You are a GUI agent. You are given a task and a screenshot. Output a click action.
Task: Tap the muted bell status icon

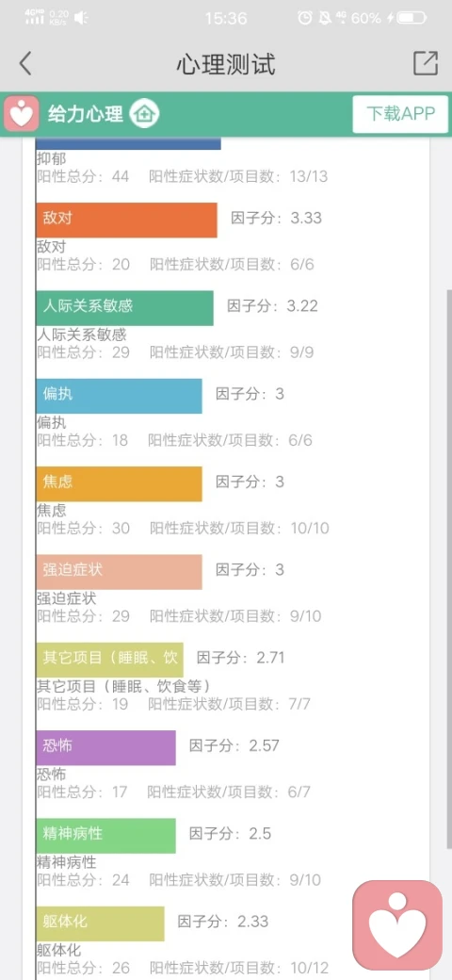point(325,18)
